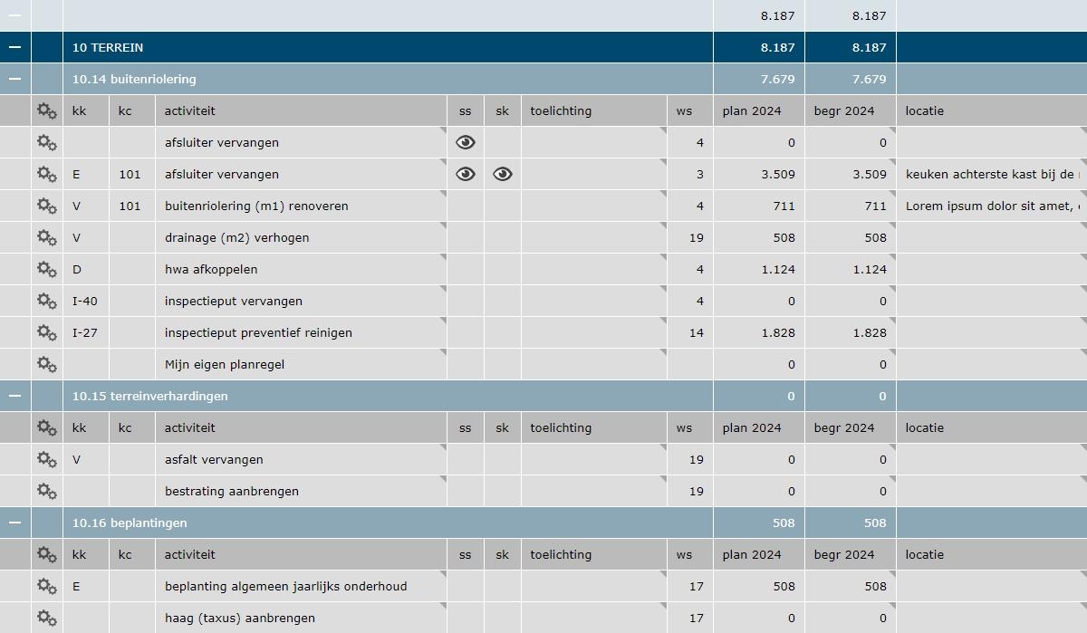Toggle the ss eye icon on row E 101
The width and height of the screenshot is (1087, 633).
[465, 174]
